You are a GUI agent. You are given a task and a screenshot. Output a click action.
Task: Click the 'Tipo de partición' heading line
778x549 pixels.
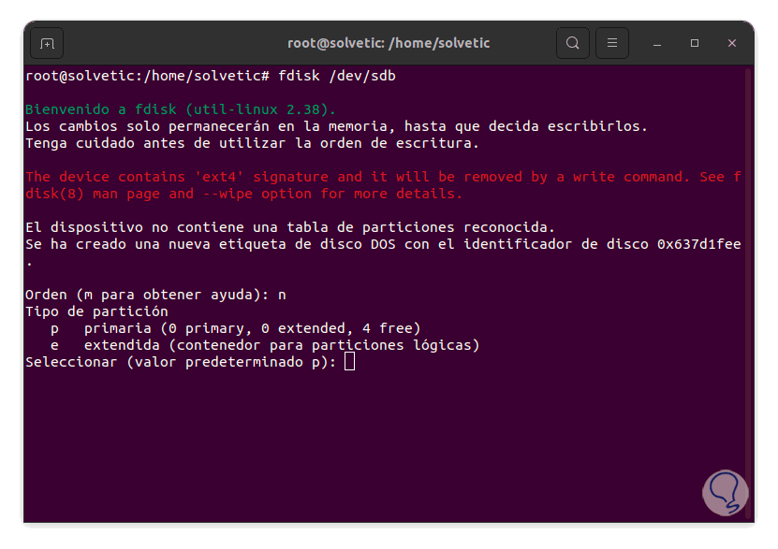point(96,311)
